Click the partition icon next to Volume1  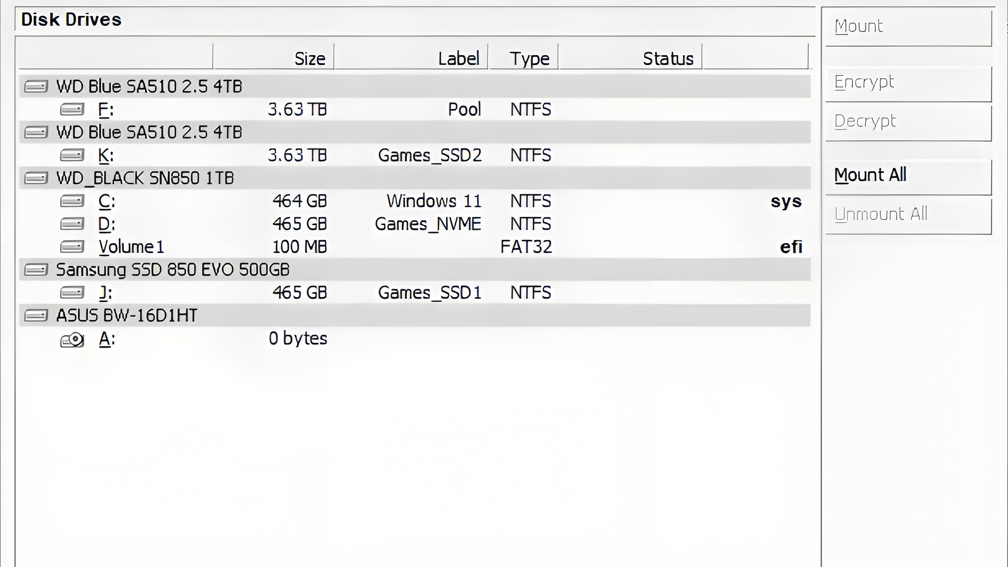click(72, 247)
